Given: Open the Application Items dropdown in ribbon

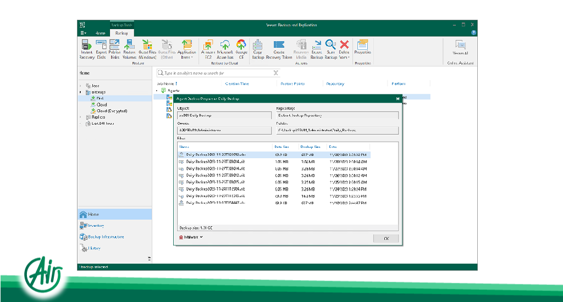Looking at the screenshot, I should coord(186,49).
